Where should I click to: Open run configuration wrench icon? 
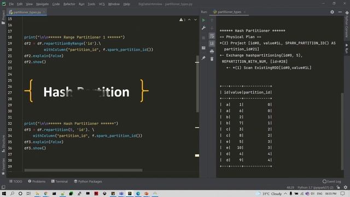(203, 28)
